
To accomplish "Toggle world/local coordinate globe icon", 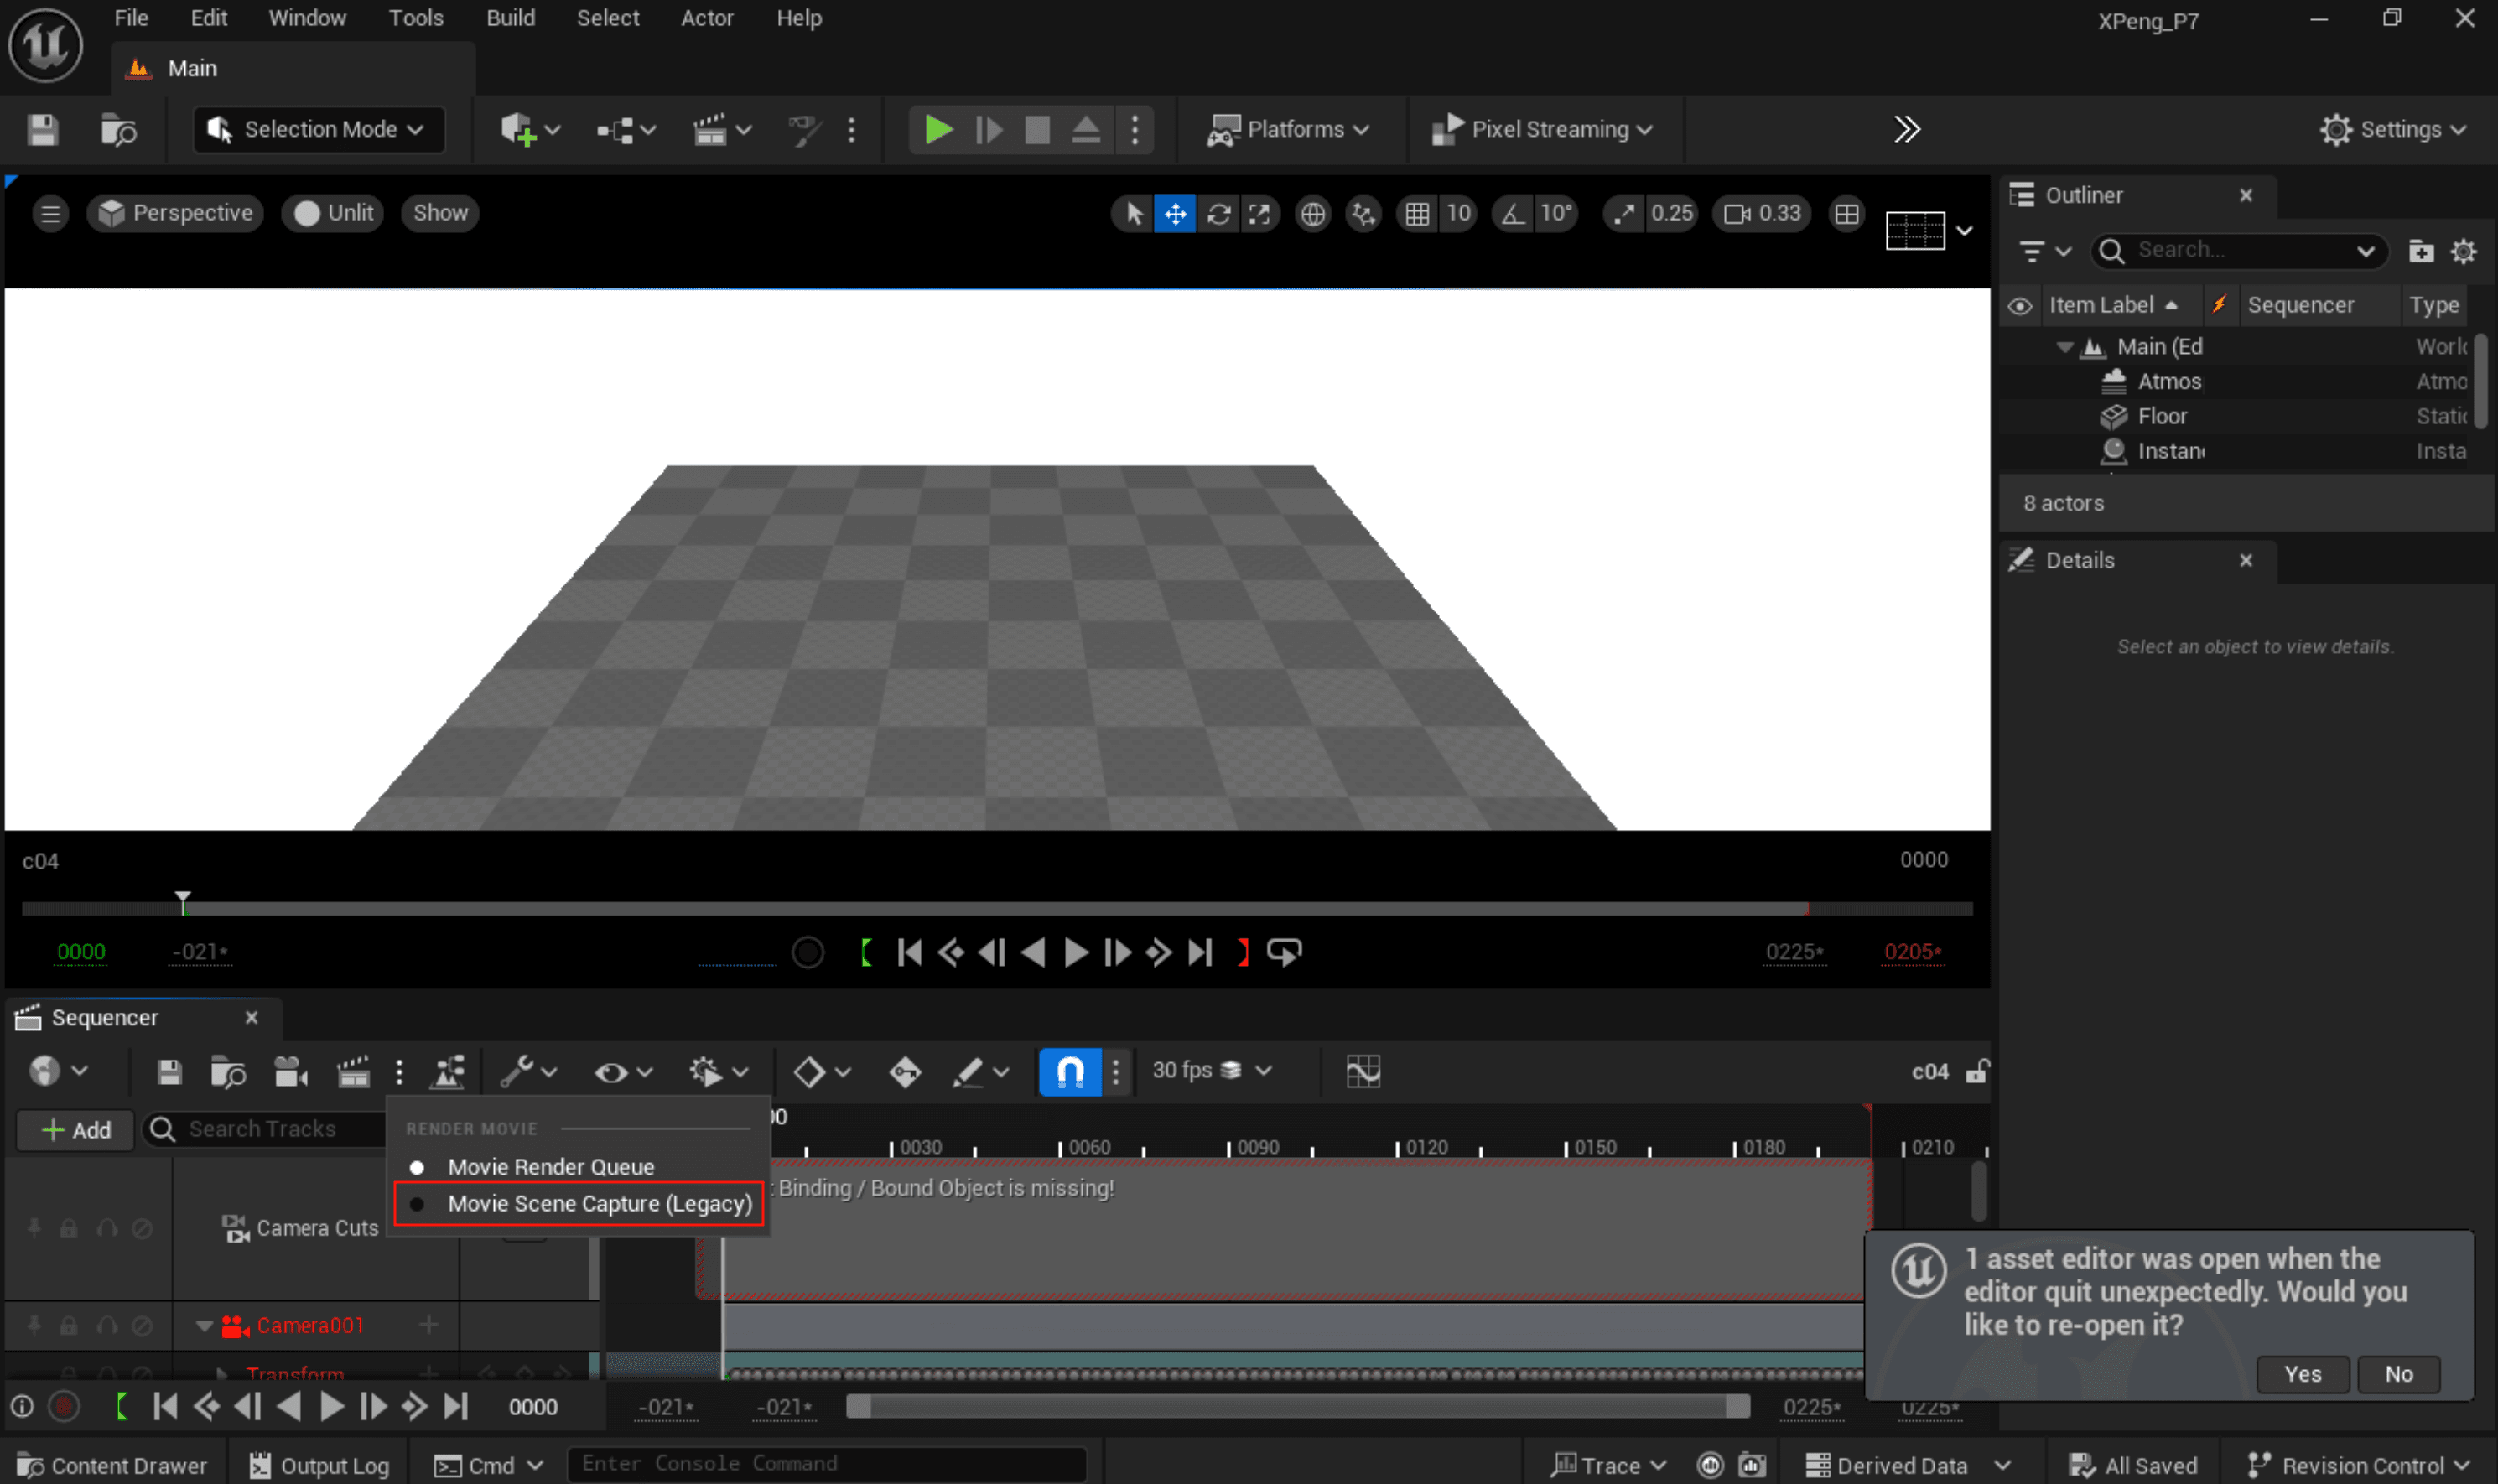I will point(1312,213).
